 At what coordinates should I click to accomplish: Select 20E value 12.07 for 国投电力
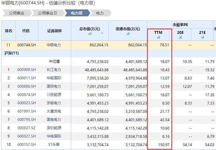187,87
